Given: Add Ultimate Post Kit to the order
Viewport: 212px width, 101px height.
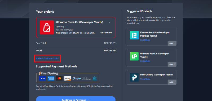Looking at the screenshot, I should tap(172, 64).
